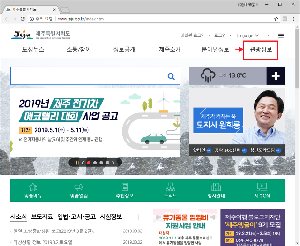Open 조직도 org chart icon
300x246 pixels.
171,187
